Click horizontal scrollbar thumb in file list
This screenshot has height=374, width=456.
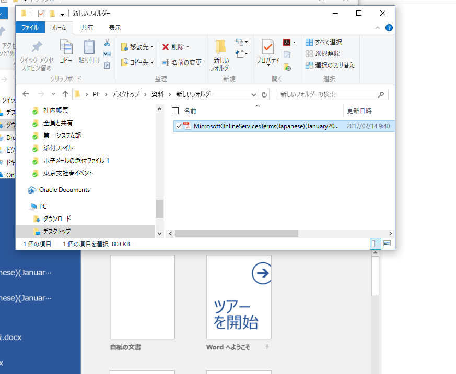tap(237, 234)
